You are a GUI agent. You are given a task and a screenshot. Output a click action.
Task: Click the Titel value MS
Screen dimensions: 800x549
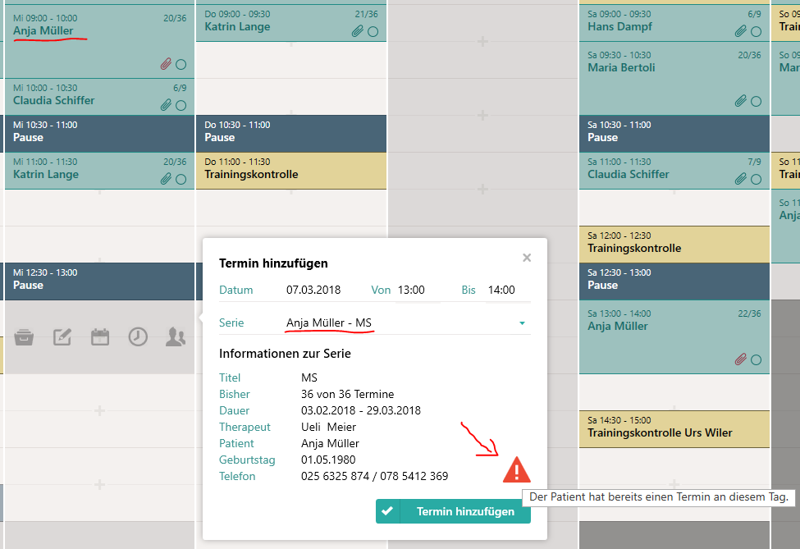[x=309, y=377]
